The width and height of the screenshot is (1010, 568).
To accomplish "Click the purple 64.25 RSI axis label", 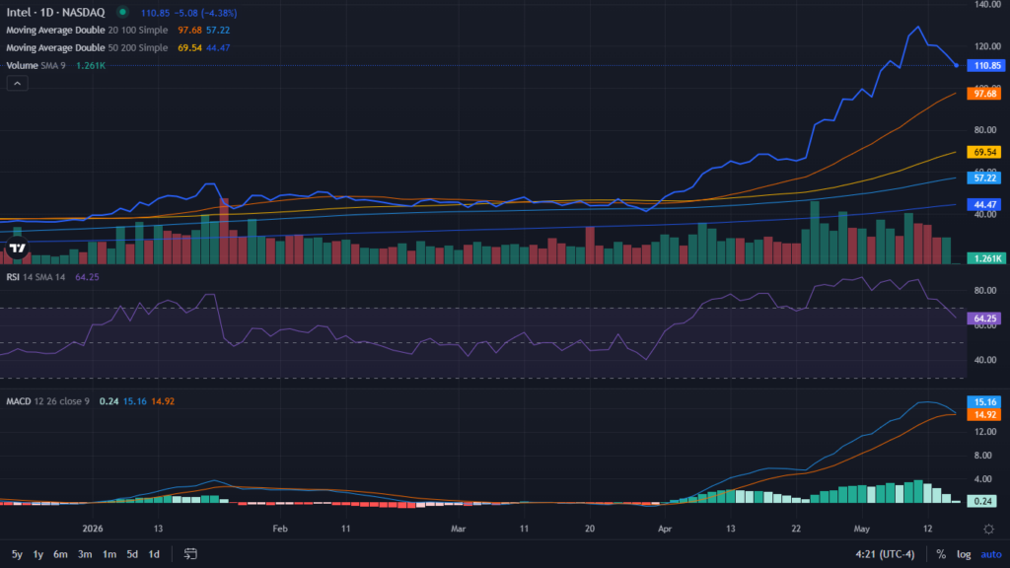I will click(984, 319).
